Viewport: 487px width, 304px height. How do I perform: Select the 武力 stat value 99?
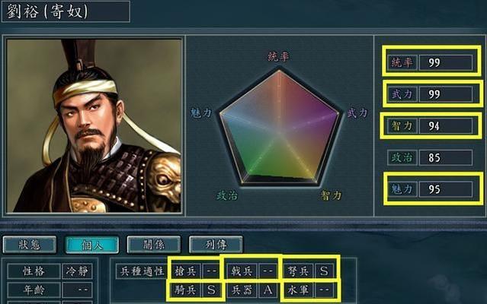(x=446, y=94)
